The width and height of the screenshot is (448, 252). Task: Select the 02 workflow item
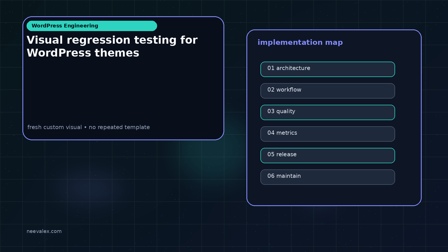[328, 91]
